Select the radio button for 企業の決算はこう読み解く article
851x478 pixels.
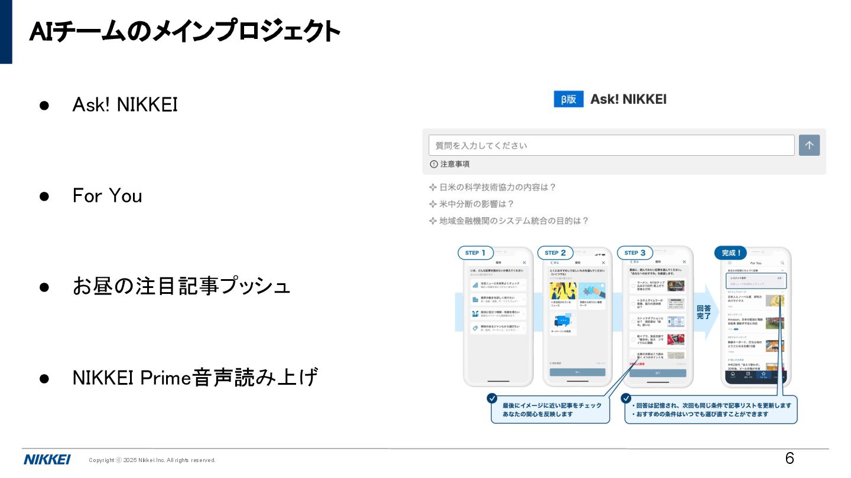[634, 357]
